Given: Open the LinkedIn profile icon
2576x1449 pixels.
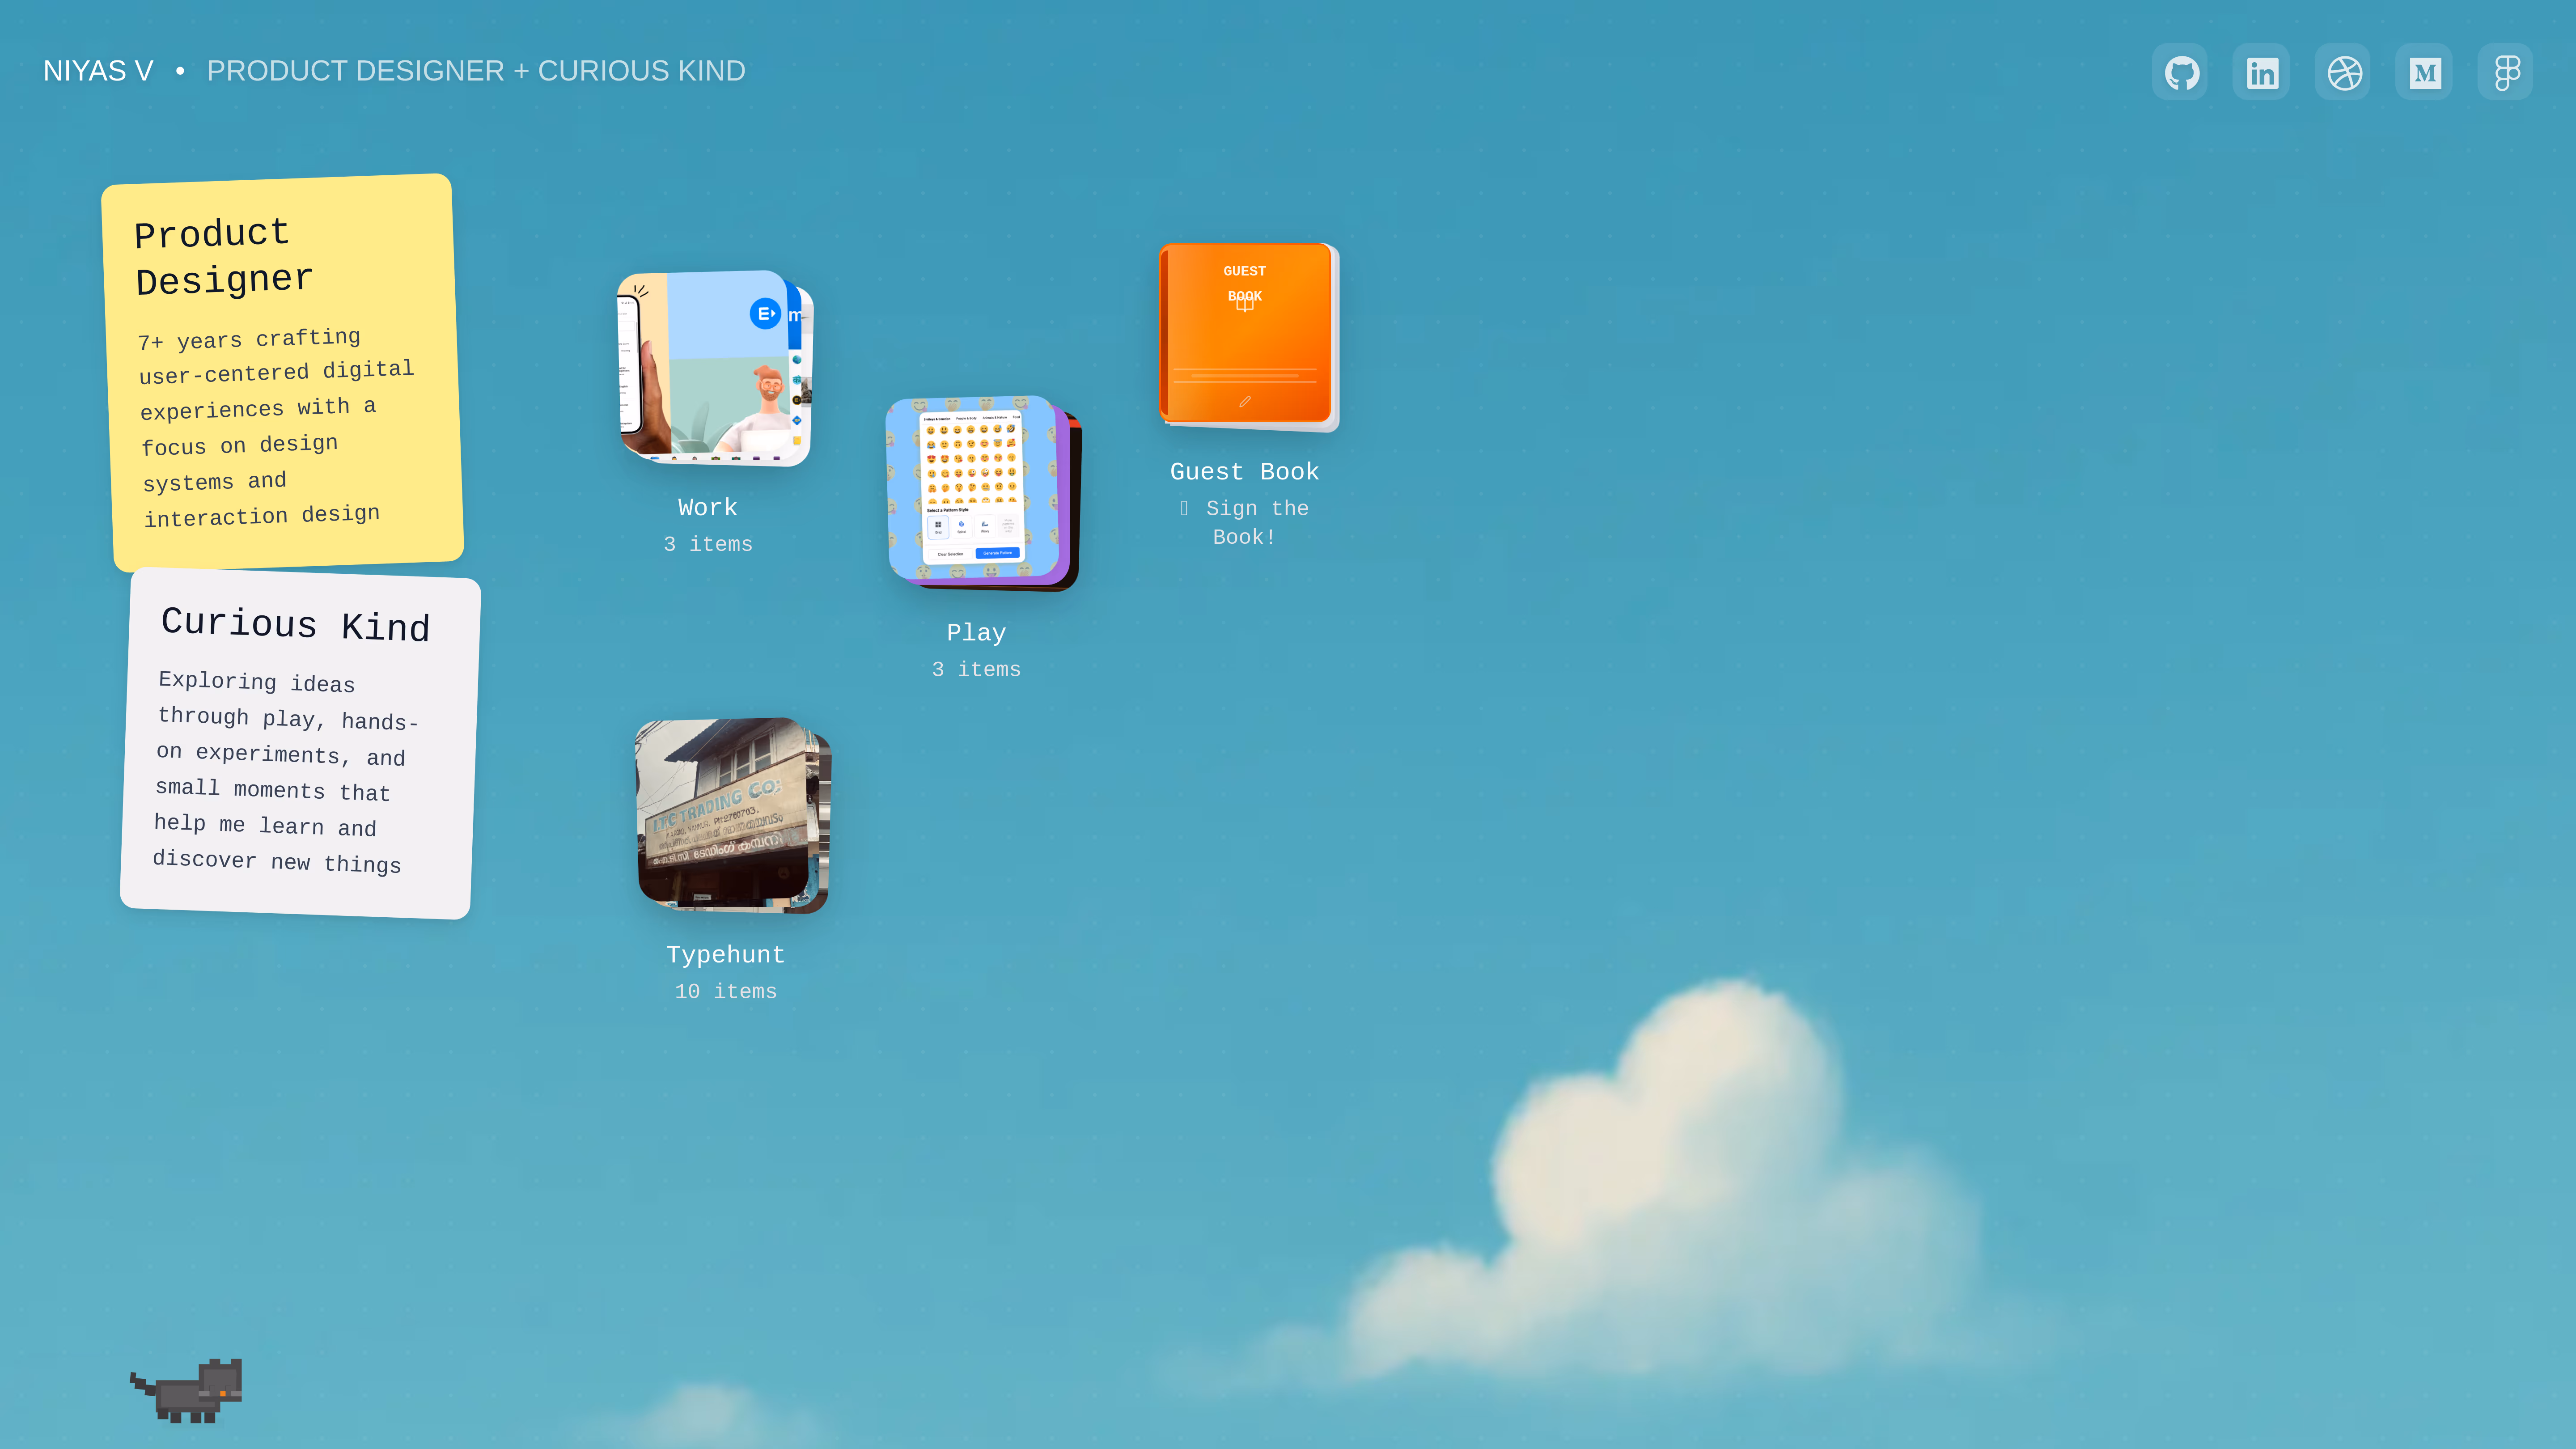Looking at the screenshot, I should click(2261, 72).
